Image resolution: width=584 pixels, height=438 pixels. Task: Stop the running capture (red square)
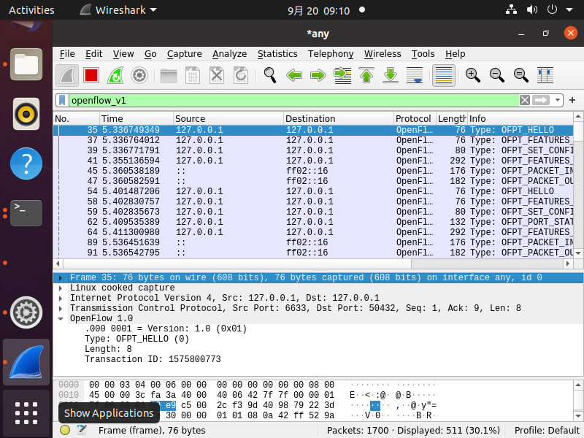tap(91, 76)
